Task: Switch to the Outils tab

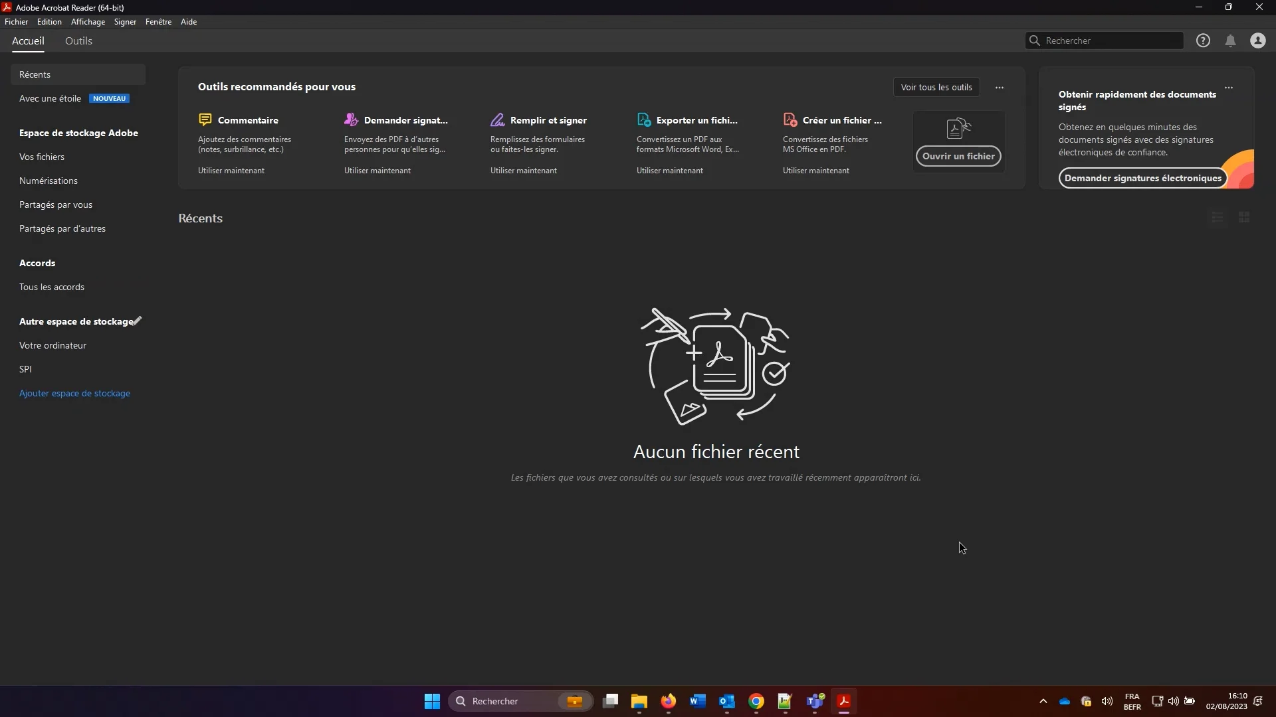Action: point(78,40)
